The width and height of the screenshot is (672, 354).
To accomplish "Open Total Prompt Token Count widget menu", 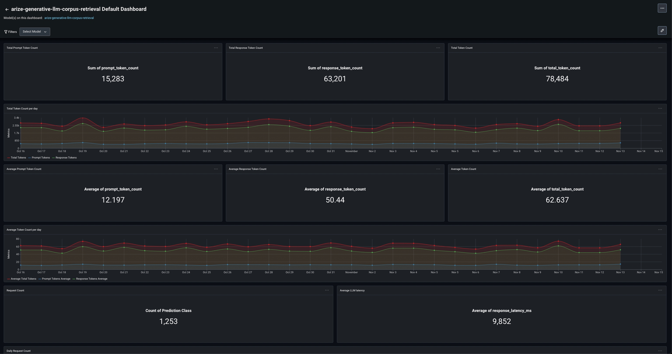I will [216, 48].
